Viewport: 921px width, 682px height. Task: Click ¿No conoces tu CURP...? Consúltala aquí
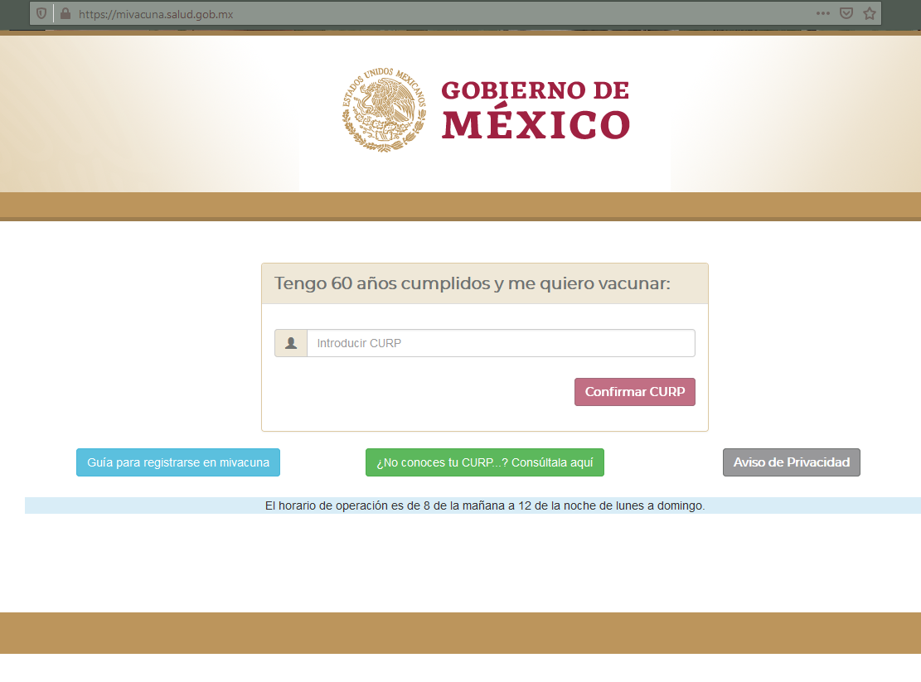(x=485, y=462)
